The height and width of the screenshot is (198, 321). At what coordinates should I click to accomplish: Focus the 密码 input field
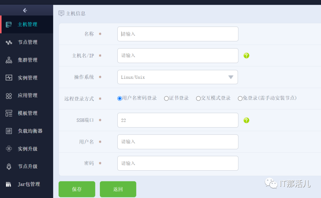click(x=178, y=163)
